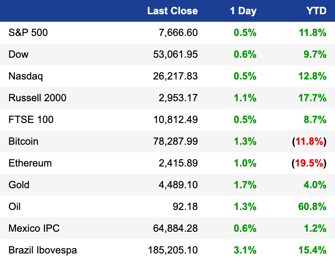Select the FTSE 100 row label
This screenshot has width=335, height=261.
coord(31,120)
